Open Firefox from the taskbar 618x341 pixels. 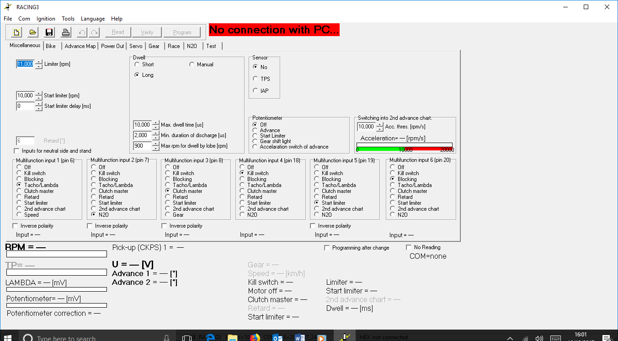(255, 338)
